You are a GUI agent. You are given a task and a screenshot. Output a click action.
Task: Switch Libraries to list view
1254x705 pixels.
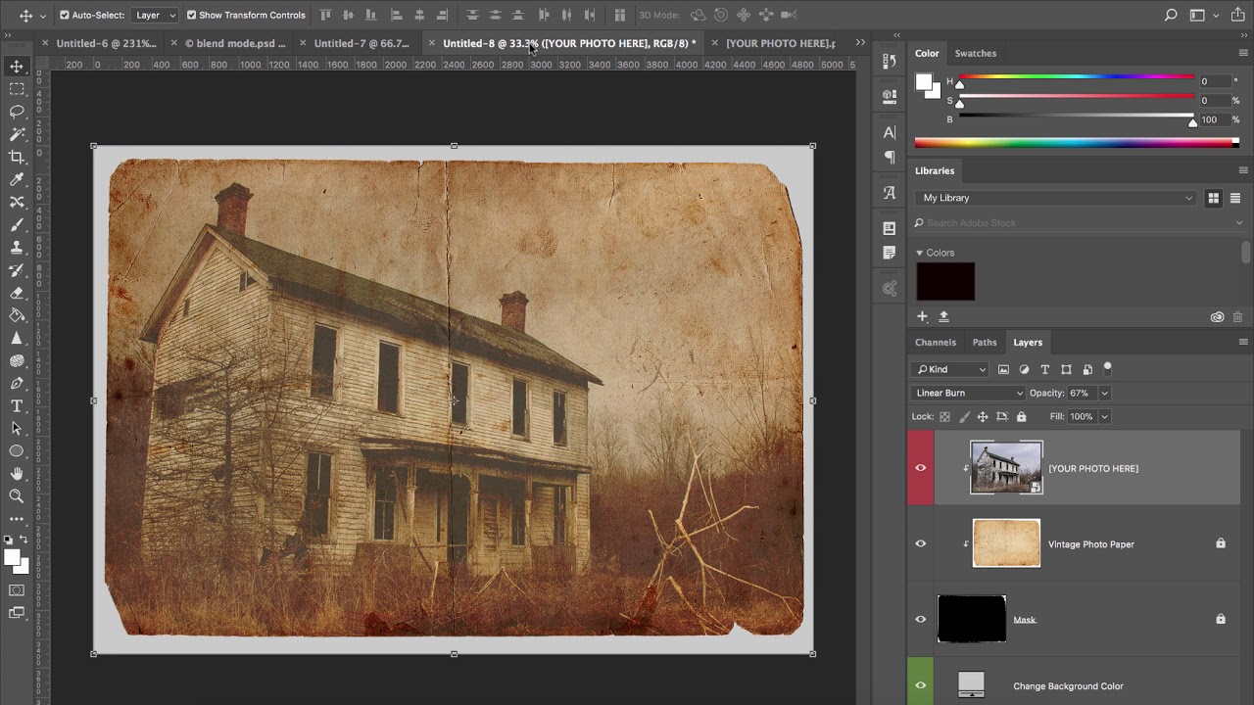[1235, 198]
